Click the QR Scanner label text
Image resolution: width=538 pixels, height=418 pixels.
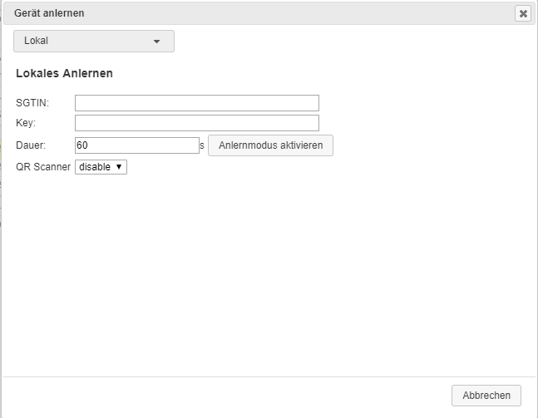coord(43,167)
